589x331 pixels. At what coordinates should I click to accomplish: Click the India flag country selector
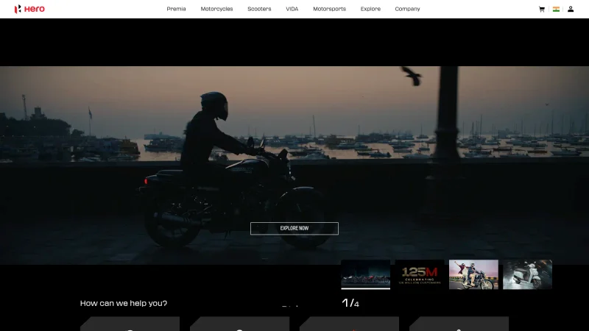pos(556,9)
